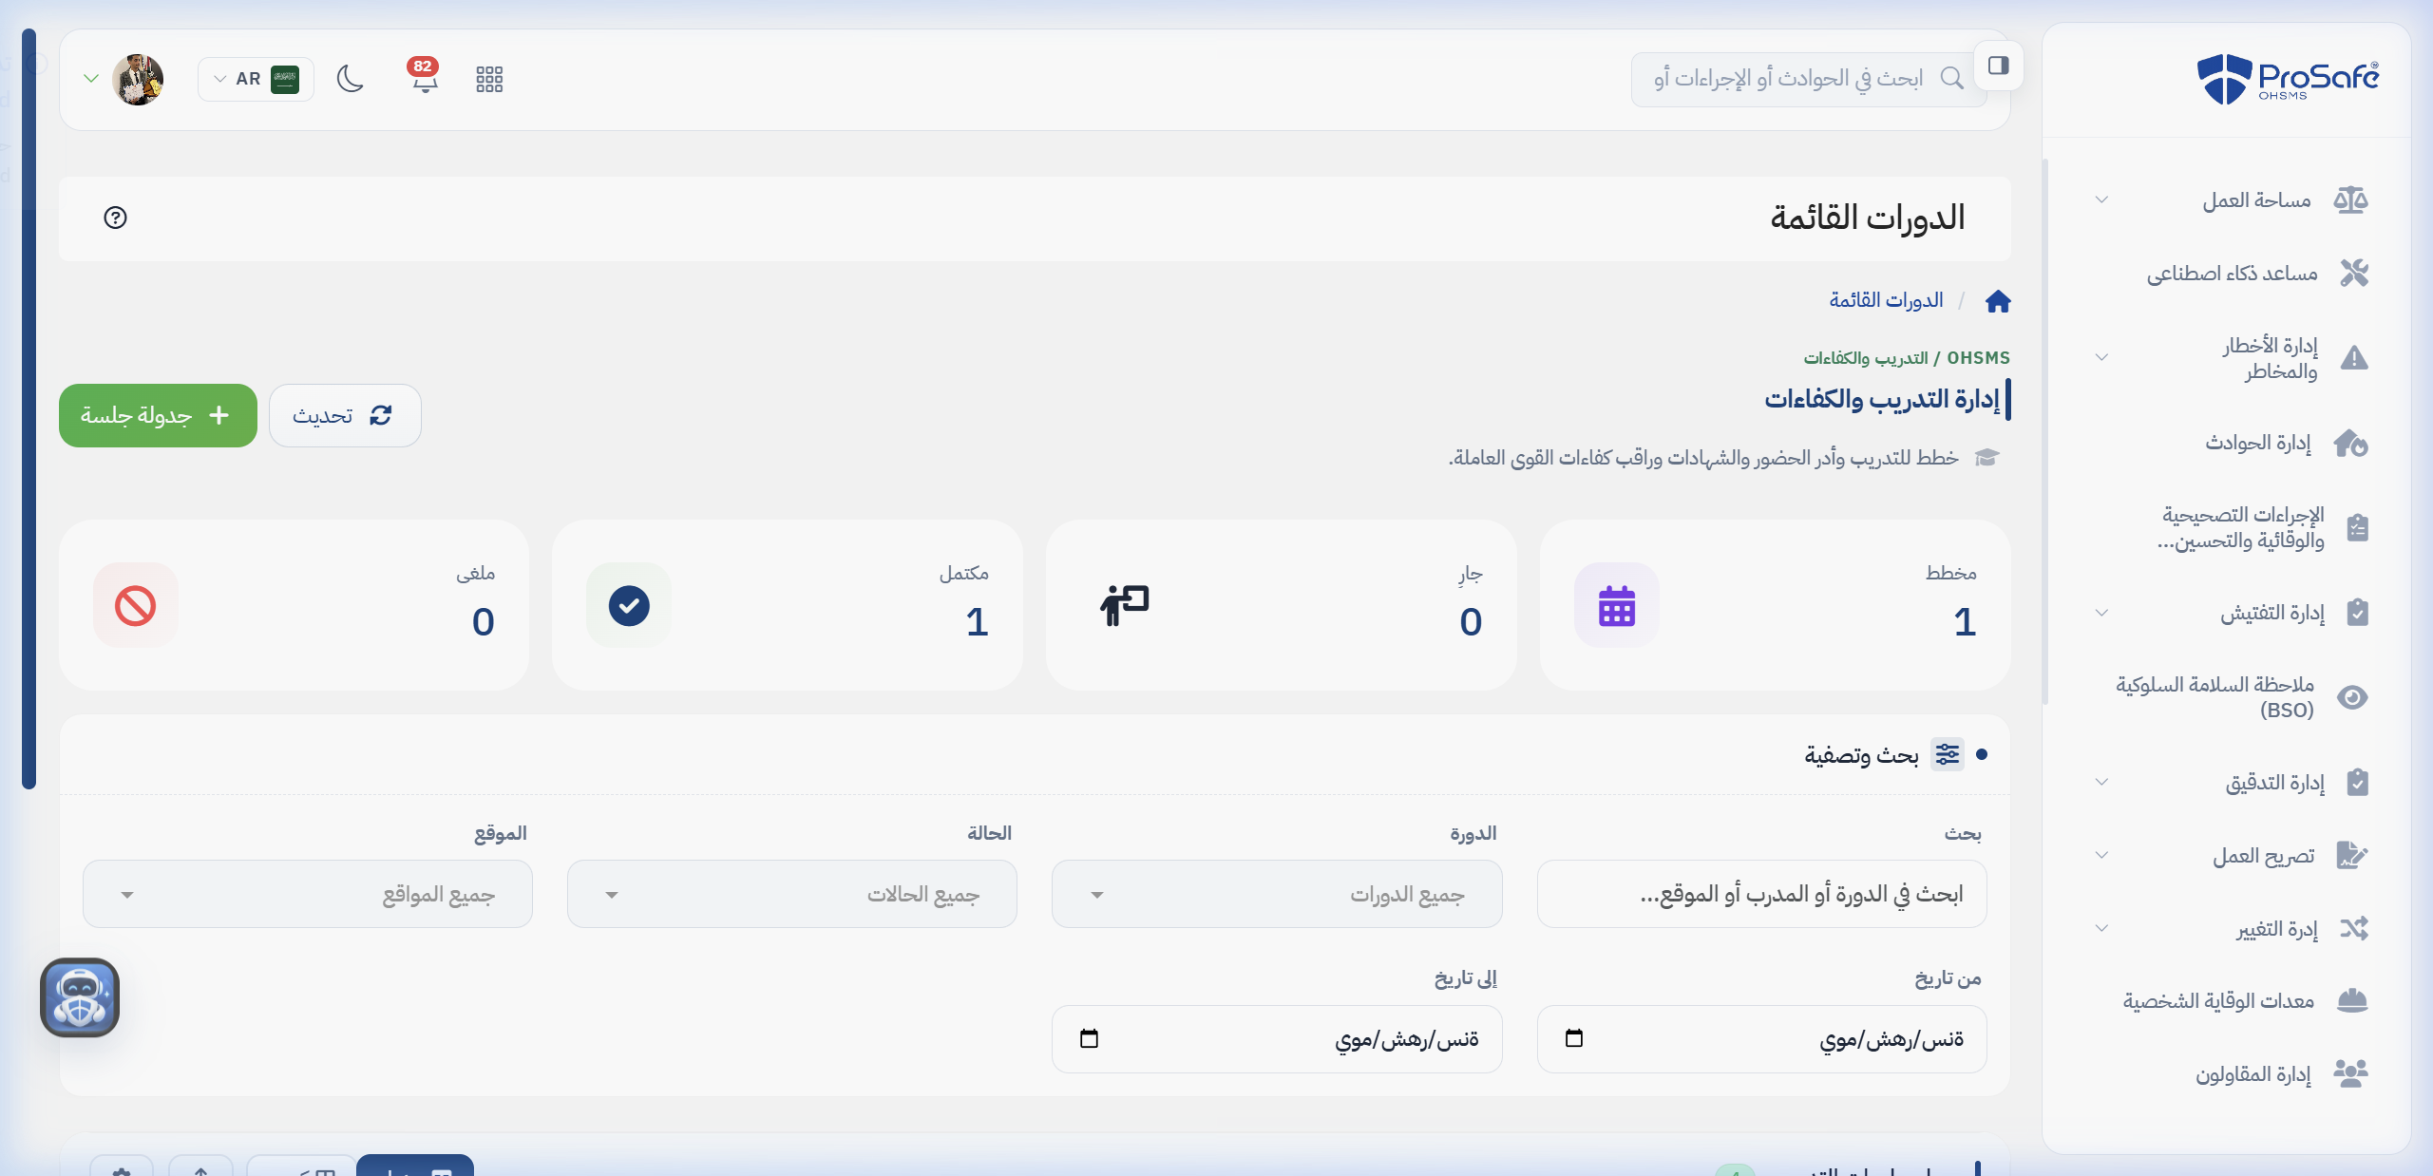Image resolution: width=2433 pixels, height=1176 pixels.
Task: Open calendar picker for من تاريخ
Action: pos(1574,1038)
